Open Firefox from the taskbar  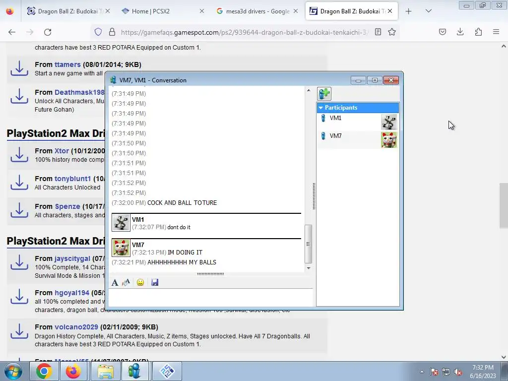tap(73, 371)
